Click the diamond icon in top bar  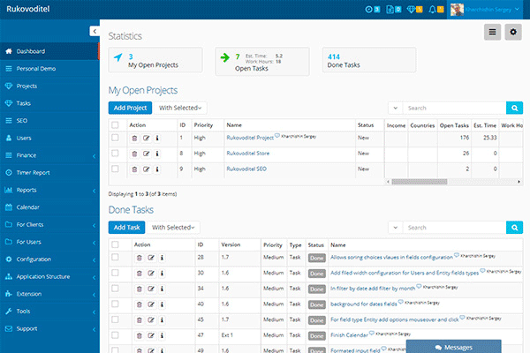click(411, 10)
